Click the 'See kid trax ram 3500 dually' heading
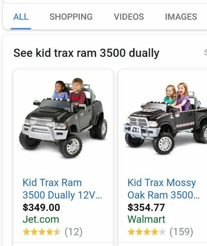207x246 pixels. coord(86,53)
